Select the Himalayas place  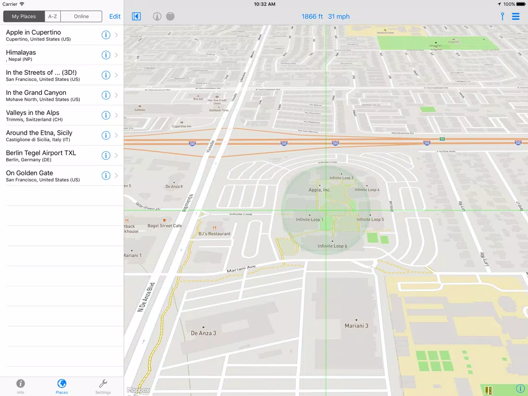pos(62,55)
